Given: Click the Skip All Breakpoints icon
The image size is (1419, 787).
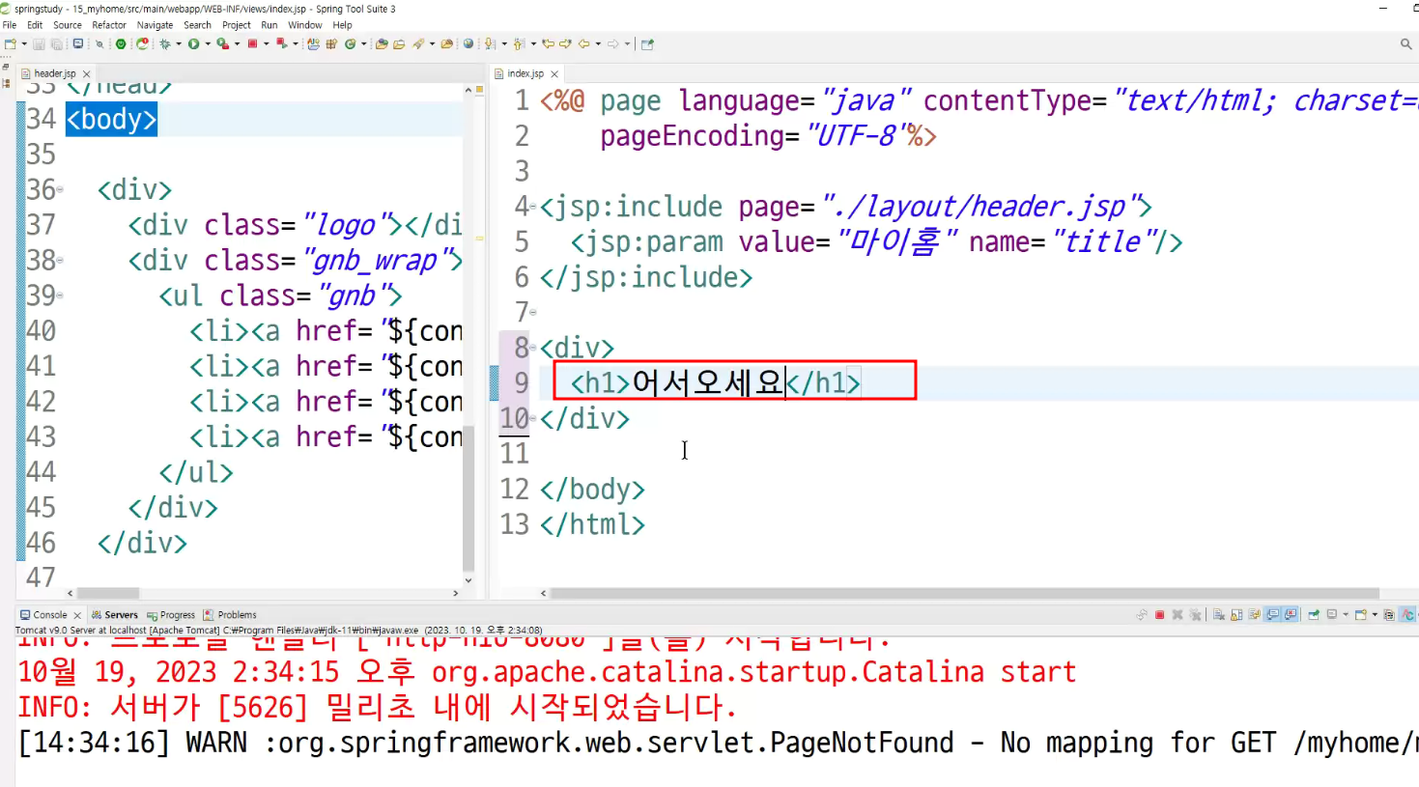Looking at the screenshot, I should point(99,43).
